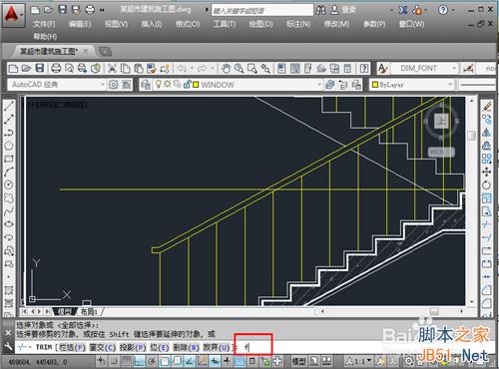Select the Rectangle draw tool

(9, 159)
